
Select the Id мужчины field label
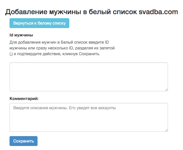click(x=21, y=35)
